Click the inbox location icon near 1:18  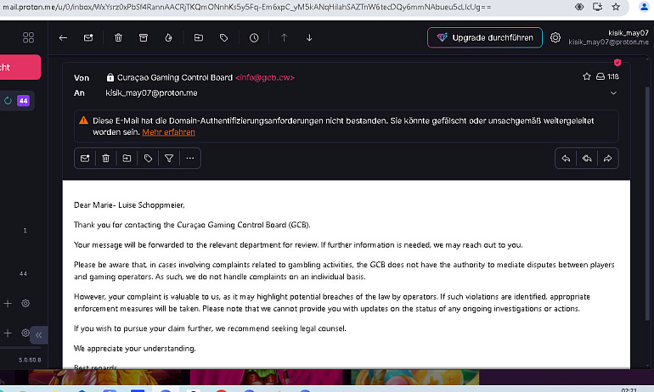[x=600, y=76]
